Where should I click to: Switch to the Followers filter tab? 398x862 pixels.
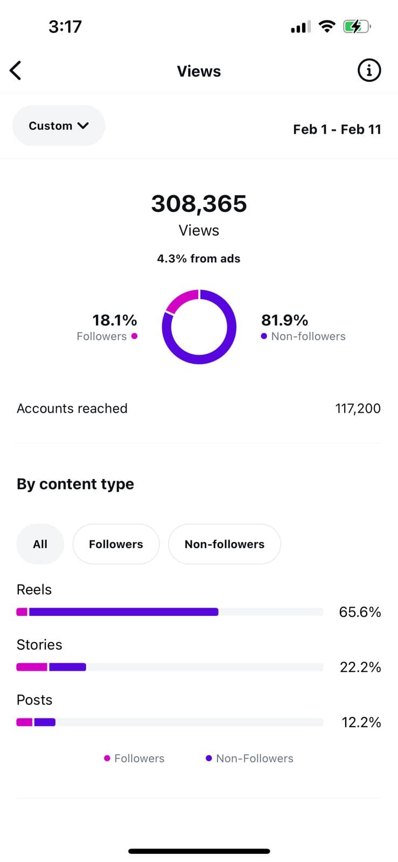(x=116, y=544)
